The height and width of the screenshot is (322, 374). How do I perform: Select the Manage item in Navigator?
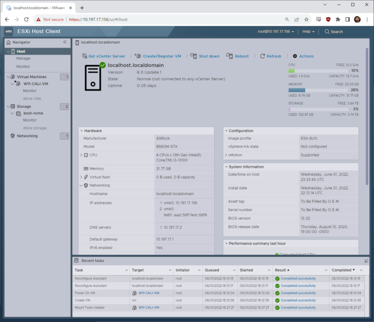22,59
